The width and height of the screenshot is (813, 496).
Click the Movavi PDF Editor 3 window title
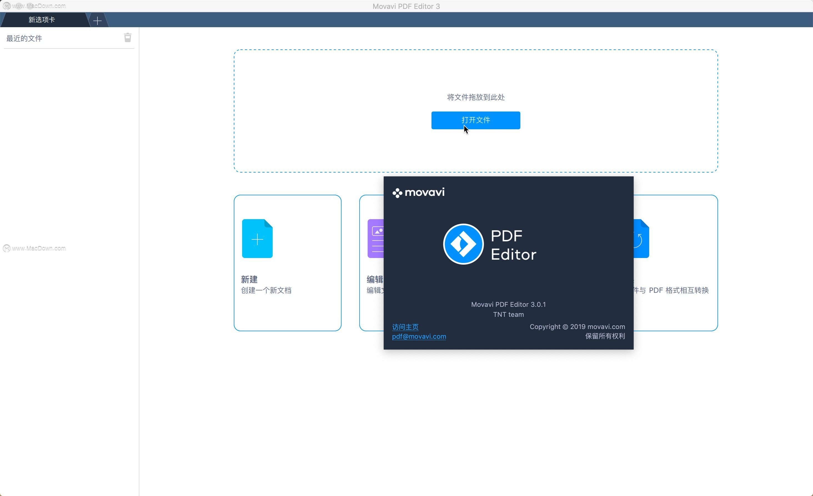[406, 6]
